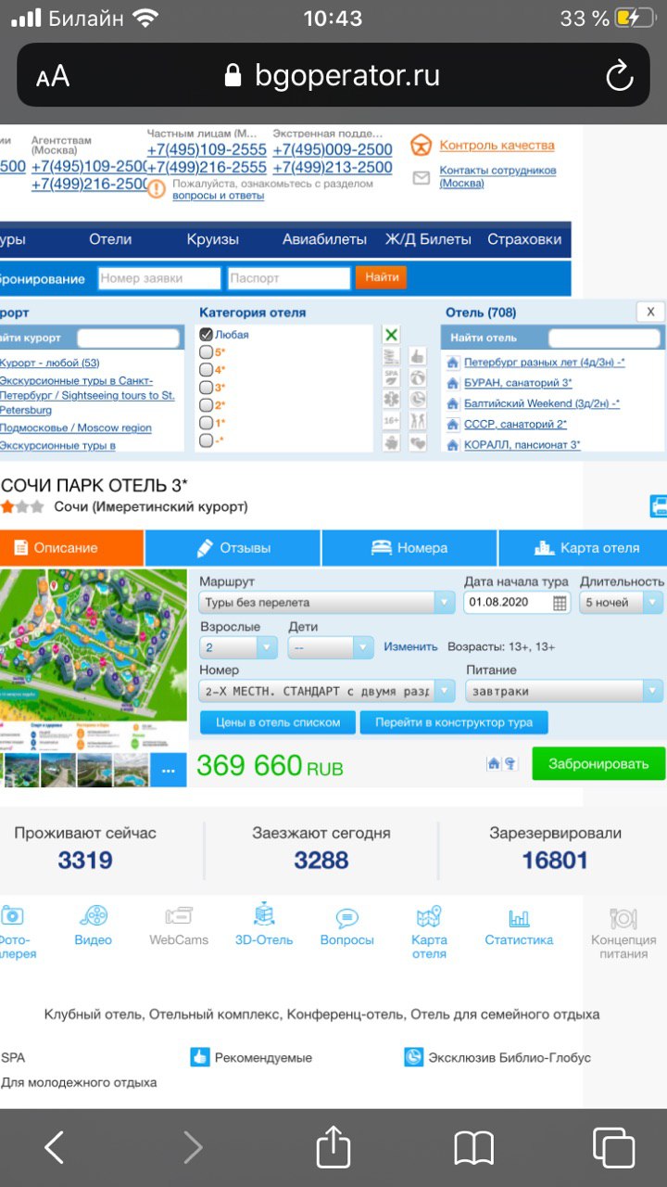Click the envelope icon beside Контакты сотрудников

click(422, 177)
